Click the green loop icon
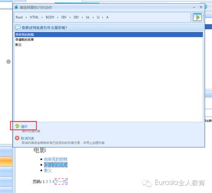The height and width of the screenshot is (193, 212). point(17,126)
